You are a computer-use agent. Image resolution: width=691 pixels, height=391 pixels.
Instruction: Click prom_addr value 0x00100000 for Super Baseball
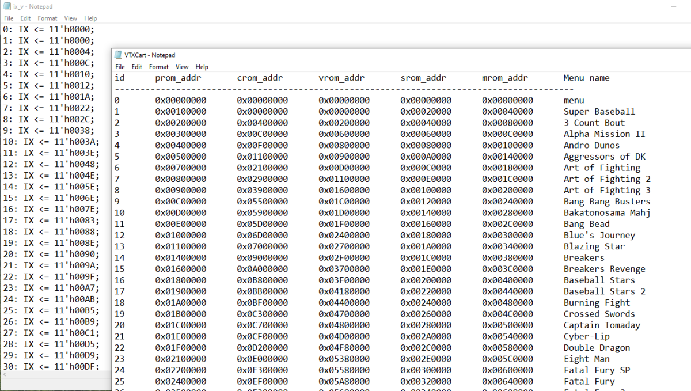(181, 112)
